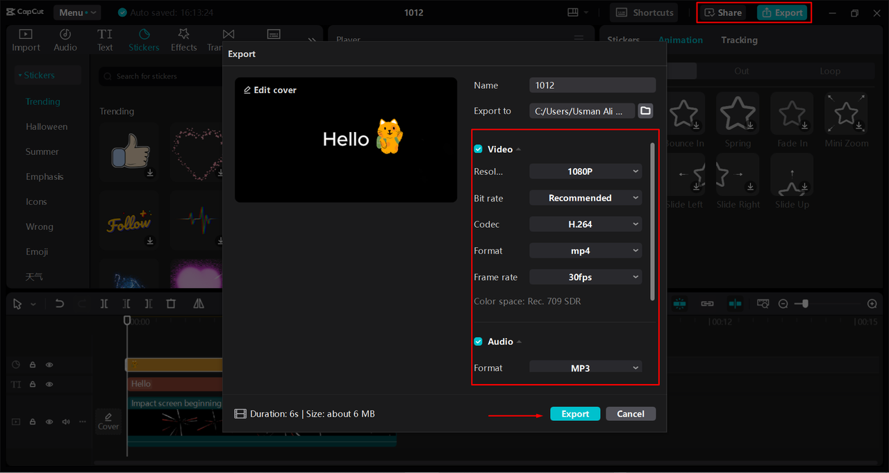Lock the text track
889x473 pixels.
pos(32,384)
